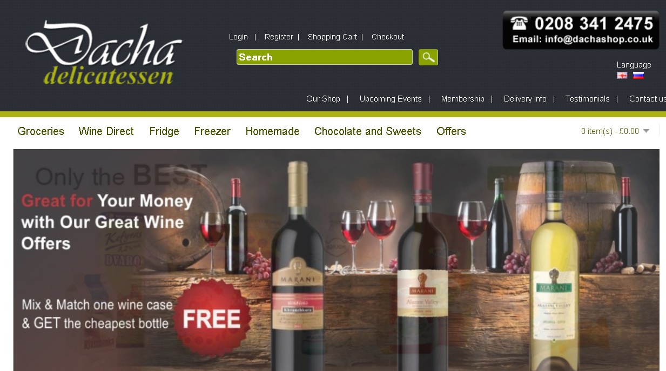This screenshot has width=666, height=371.
Task: Click the telephone number contact banner
Action: click(x=581, y=30)
